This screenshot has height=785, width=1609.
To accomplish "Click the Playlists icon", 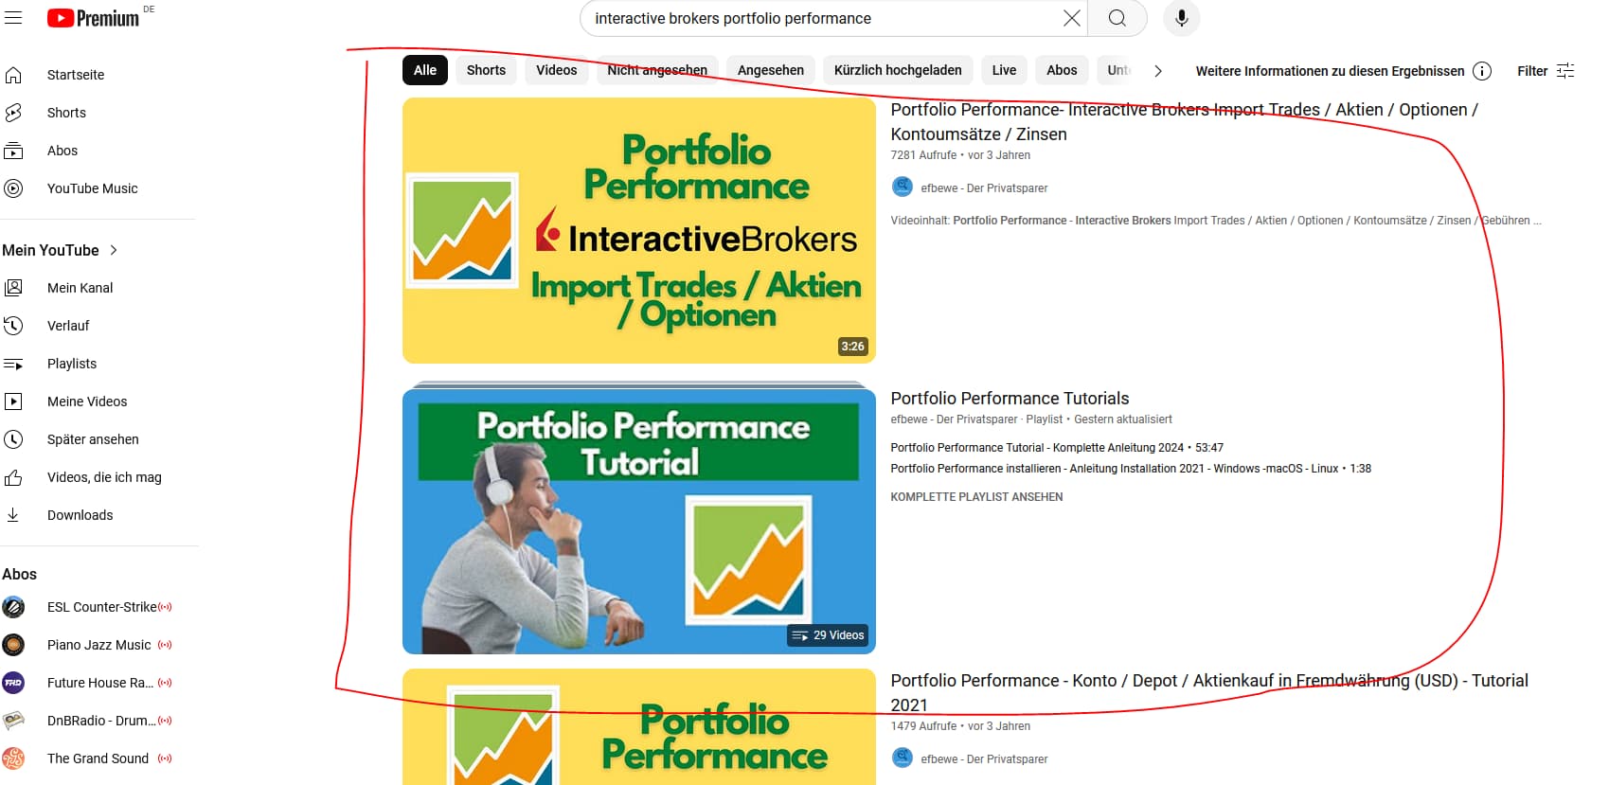I will [13, 364].
